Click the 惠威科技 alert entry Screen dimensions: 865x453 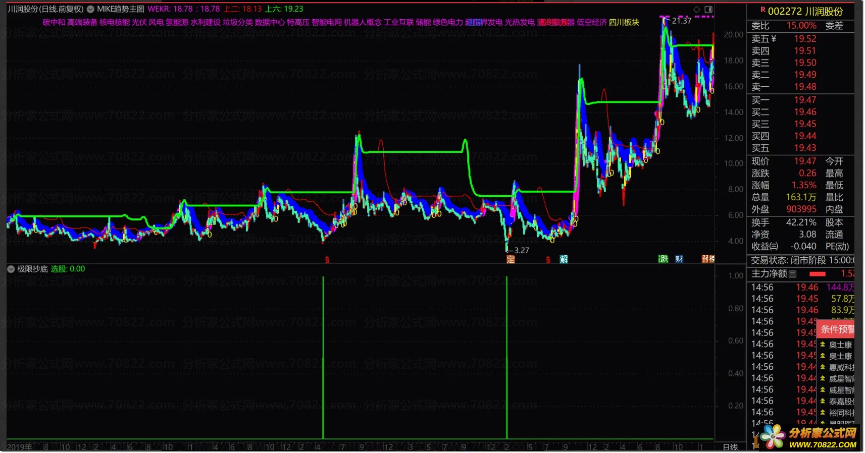pyautogui.click(x=841, y=368)
